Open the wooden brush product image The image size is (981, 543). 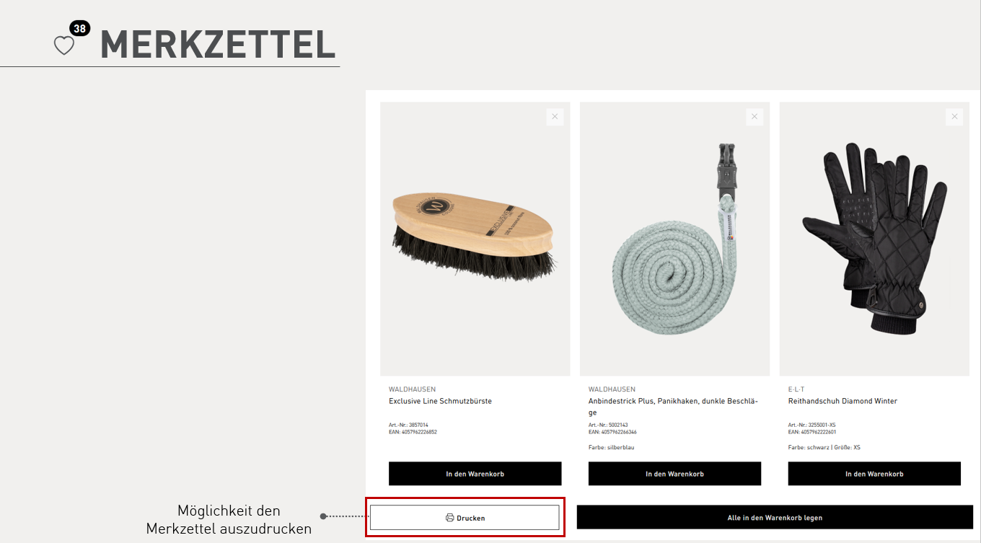tap(475, 239)
